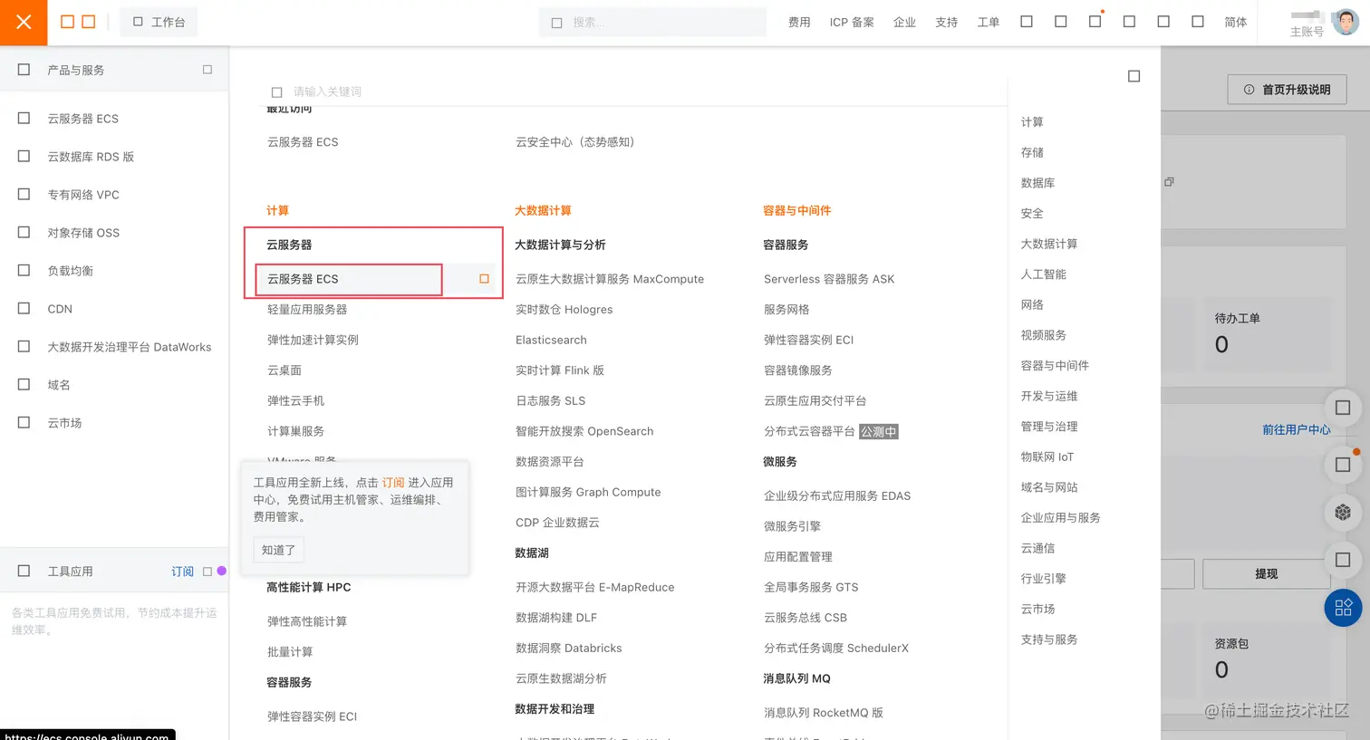The height and width of the screenshot is (740, 1370).
Task: Click the sidebar icon beside CDN
Action: pos(24,309)
